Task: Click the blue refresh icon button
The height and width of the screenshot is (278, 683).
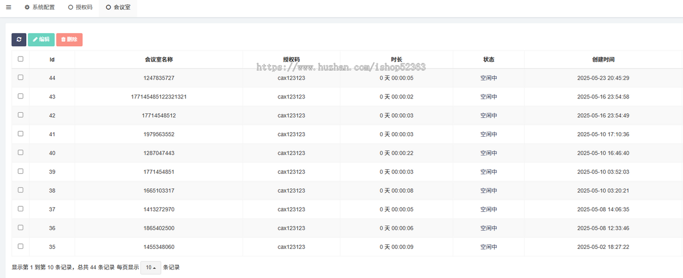Action: click(x=19, y=39)
